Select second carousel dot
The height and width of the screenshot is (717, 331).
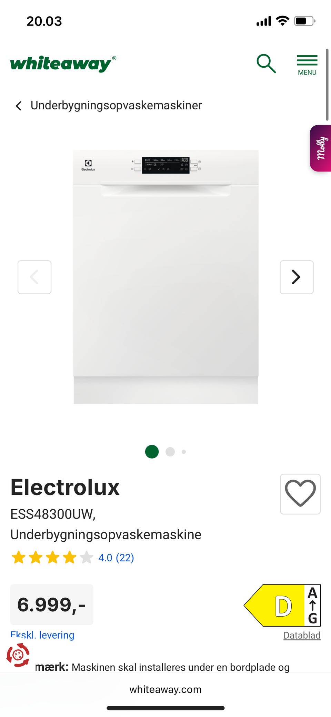pyautogui.click(x=170, y=452)
